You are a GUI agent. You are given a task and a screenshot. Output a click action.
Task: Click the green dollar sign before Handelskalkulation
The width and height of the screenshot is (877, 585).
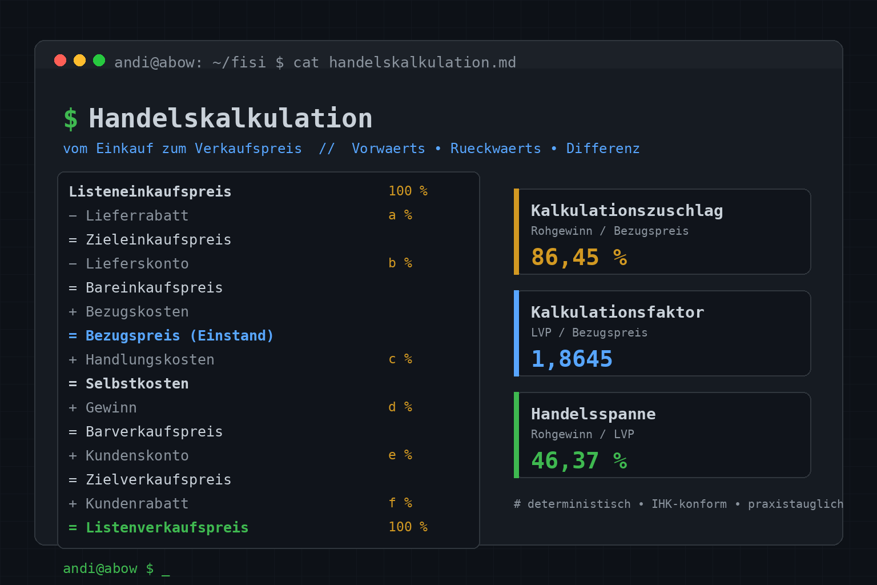coord(70,119)
